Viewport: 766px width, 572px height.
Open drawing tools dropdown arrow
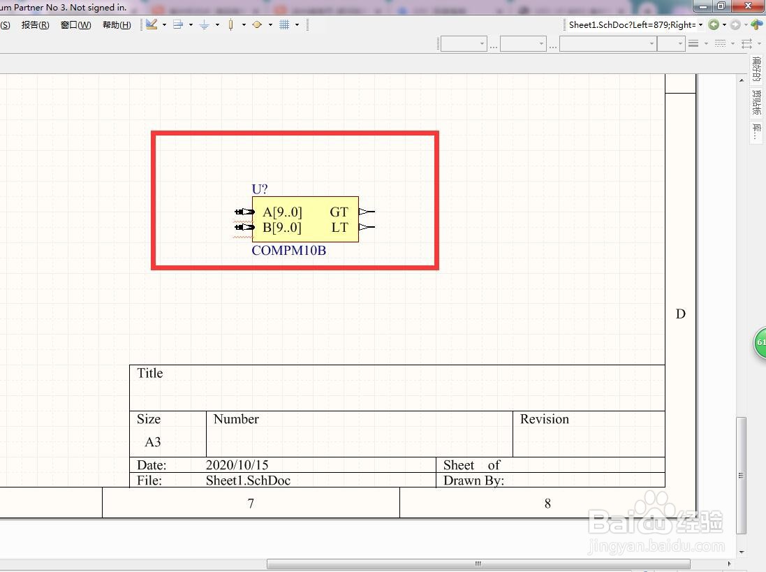click(164, 24)
